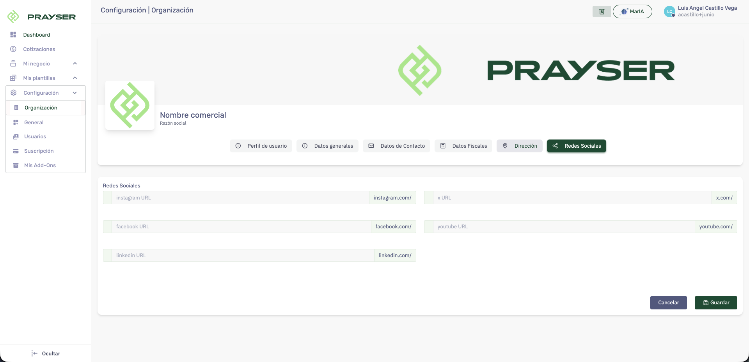This screenshot has height=362, width=749.
Task: Open the Dirección tab
Action: tap(520, 146)
